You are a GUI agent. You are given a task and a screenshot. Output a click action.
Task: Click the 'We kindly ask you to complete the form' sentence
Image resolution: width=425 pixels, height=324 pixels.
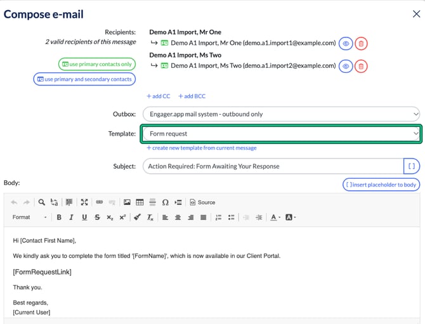pyautogui.click(x=147, y=256)
